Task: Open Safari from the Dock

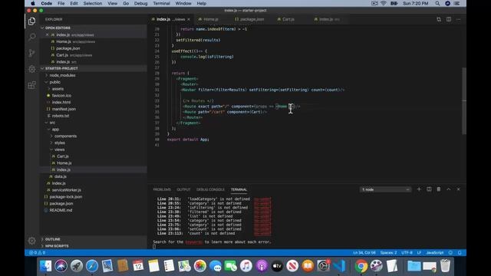Action: 92,266
